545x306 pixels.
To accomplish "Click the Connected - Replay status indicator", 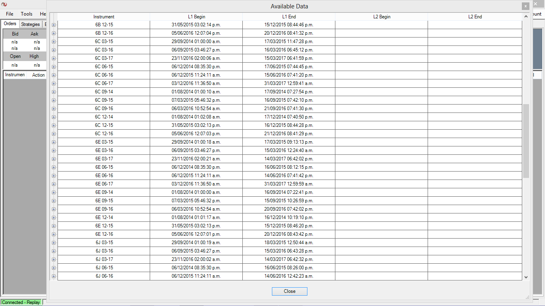I will (21, 302).
